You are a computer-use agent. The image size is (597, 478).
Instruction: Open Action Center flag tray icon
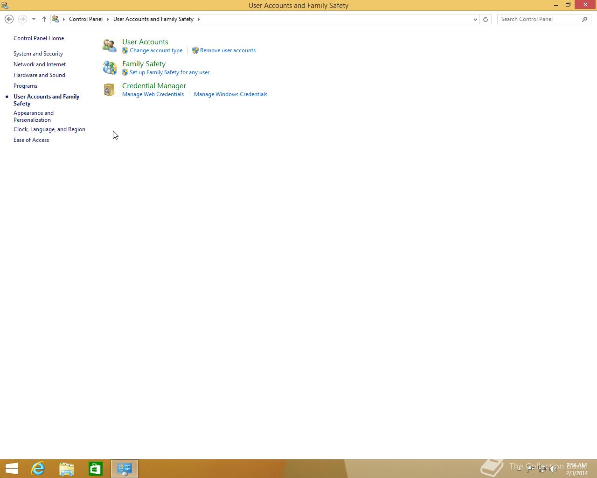point(530,469)
